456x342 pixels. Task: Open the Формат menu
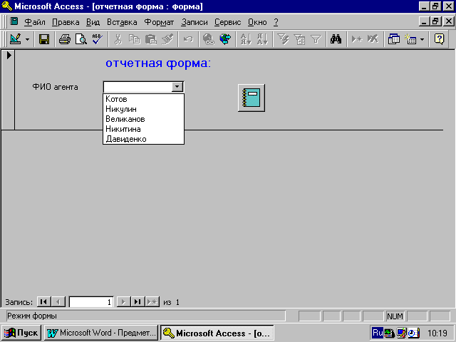[159, 22]
